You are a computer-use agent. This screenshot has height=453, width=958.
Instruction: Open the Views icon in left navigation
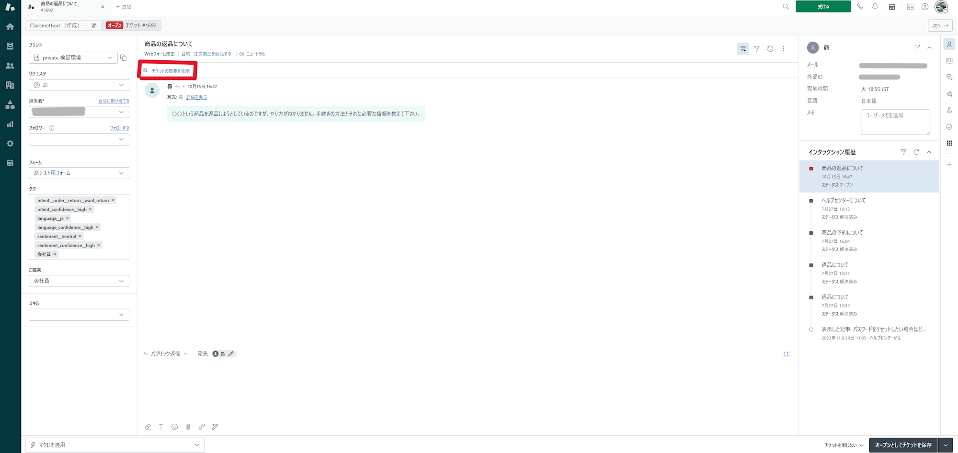10,46
